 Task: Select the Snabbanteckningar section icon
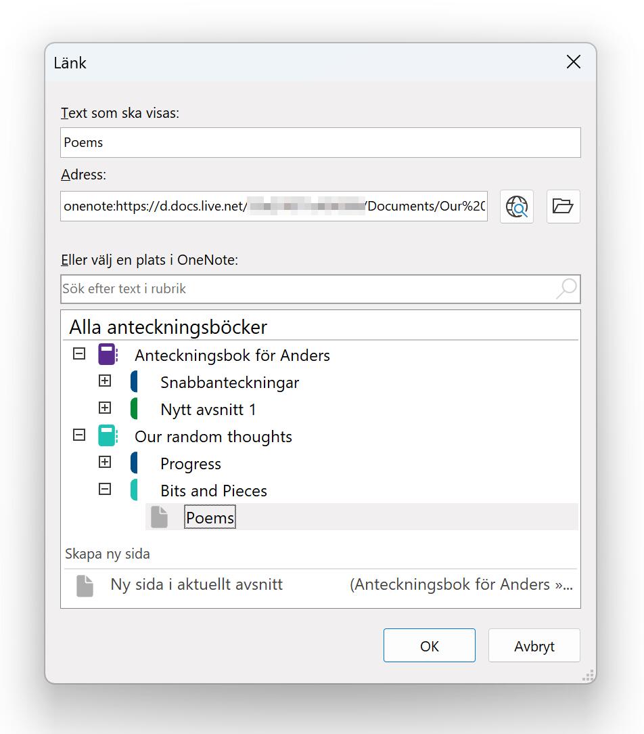(133, 381)
